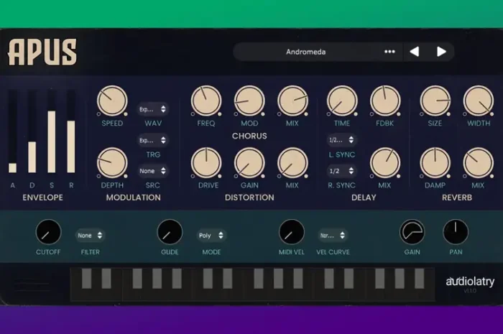Click the modulation SPEED knob
503x334 pixels.
(112, 101)
